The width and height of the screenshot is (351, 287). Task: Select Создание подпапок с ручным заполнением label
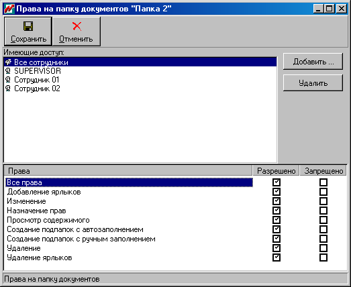(x=81, y=239)
